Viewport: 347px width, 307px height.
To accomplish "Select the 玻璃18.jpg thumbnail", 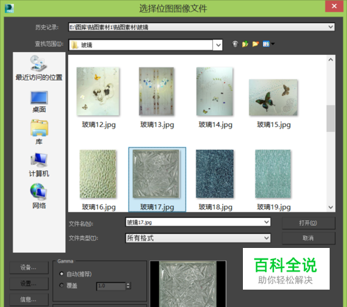I will click(x=214, y=174).
